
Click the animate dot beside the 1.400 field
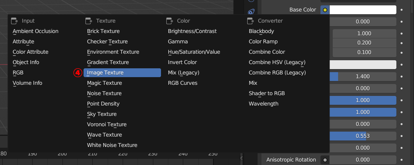point(401,76)
